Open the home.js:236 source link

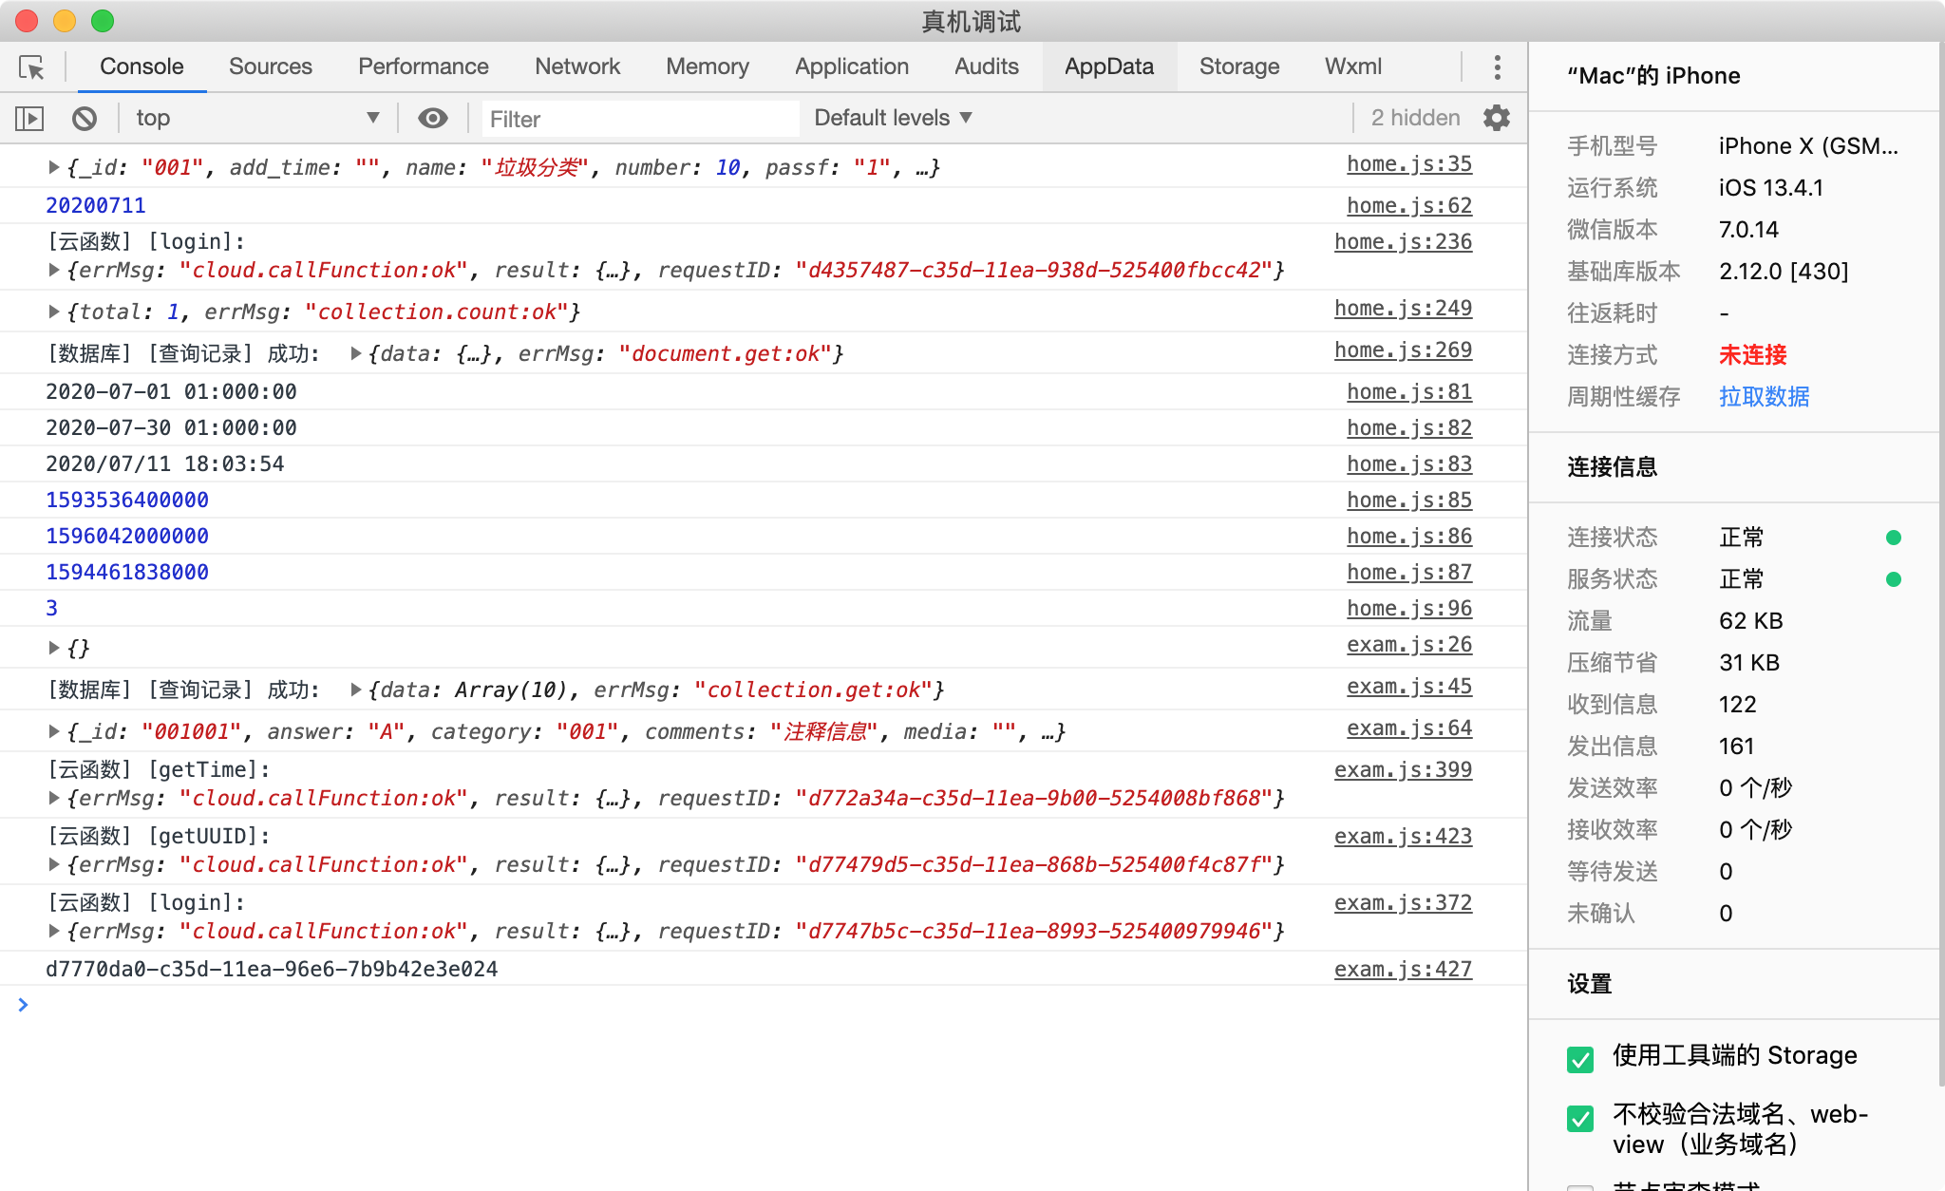coord(1402,241)
